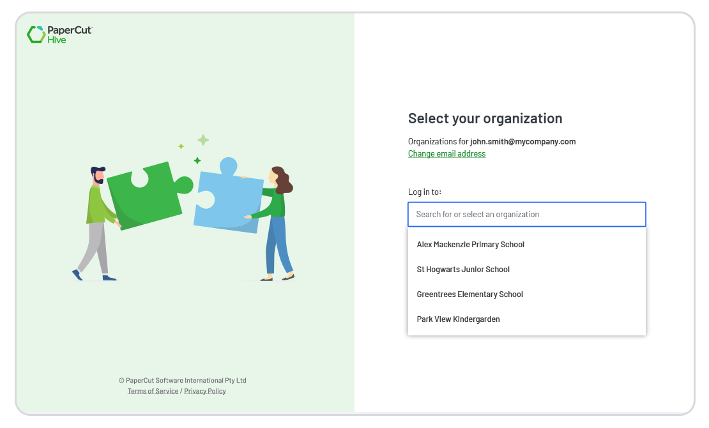Open the Terms of Service link
The image size is (709, 428).
[153, 392]
